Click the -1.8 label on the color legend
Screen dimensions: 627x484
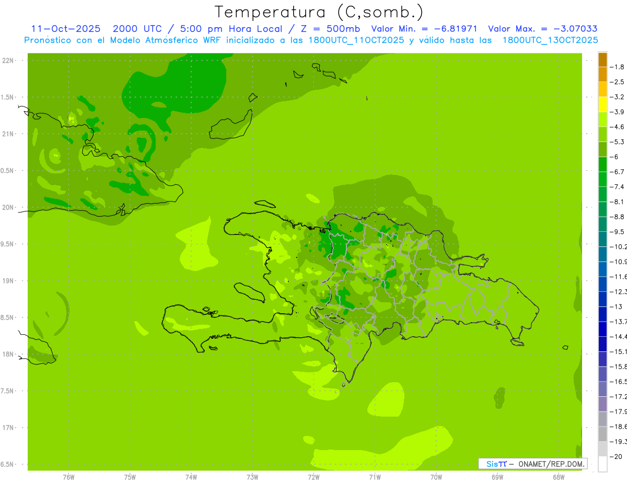[x=619, y=67]
